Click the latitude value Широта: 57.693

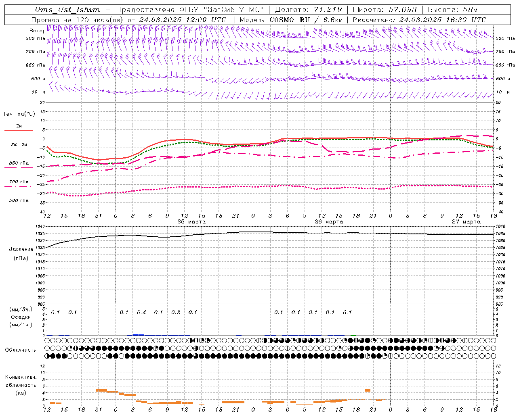click(385, 10)
